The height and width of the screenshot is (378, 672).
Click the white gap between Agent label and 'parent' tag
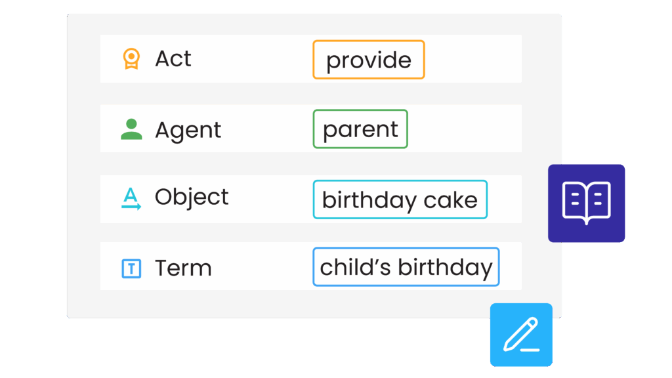(x=266, y=129)
